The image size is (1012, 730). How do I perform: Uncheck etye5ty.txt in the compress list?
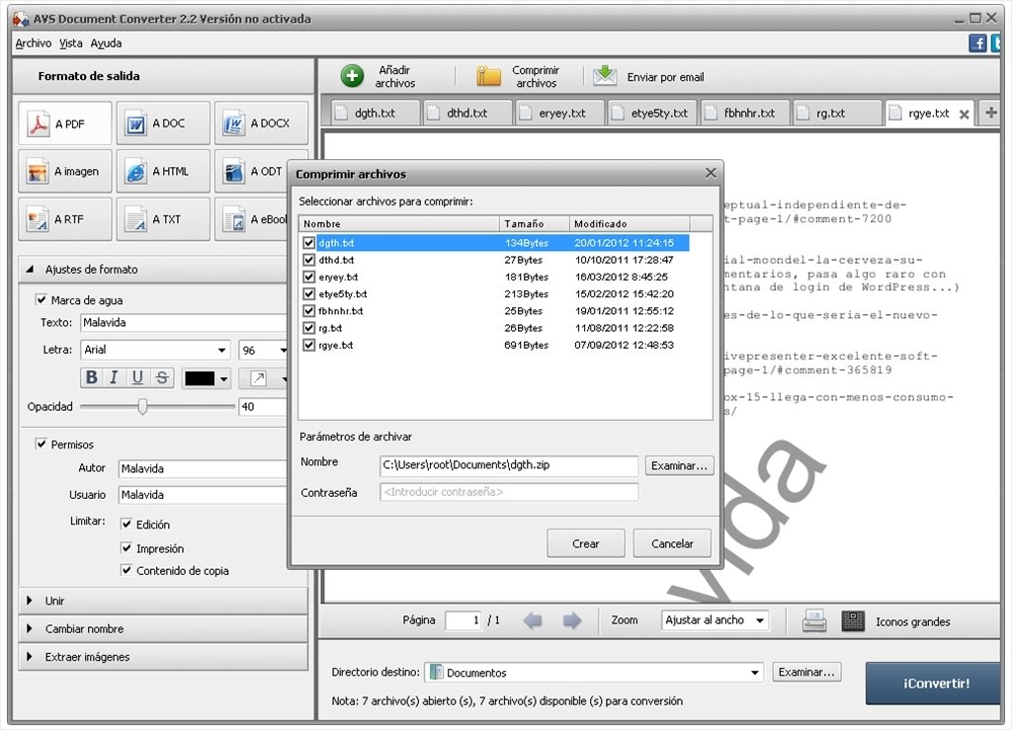[308, 294]
